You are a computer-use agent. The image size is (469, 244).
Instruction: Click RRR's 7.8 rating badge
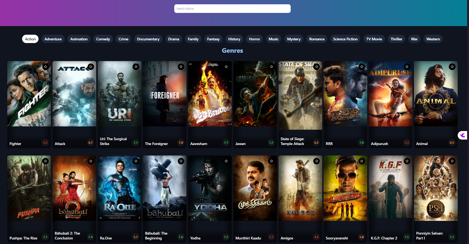[x=362, y=143]
